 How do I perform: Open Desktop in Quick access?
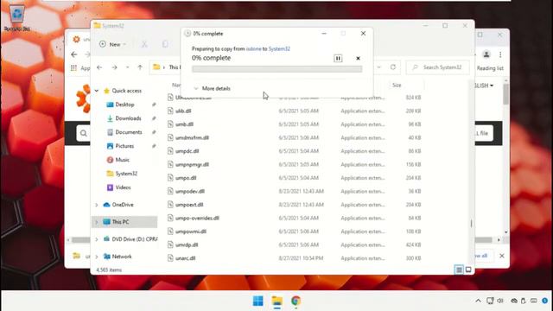tap(121, 105)
